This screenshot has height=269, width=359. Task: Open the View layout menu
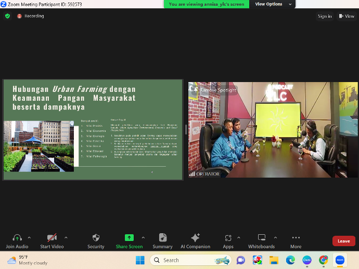pyautogui.click(x=346, y=16)
